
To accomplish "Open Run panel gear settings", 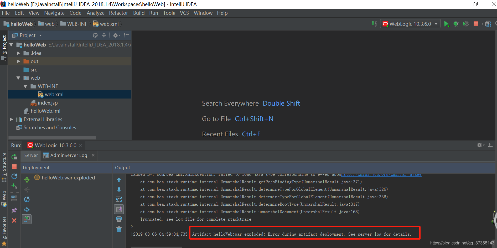I will [481, 145].
